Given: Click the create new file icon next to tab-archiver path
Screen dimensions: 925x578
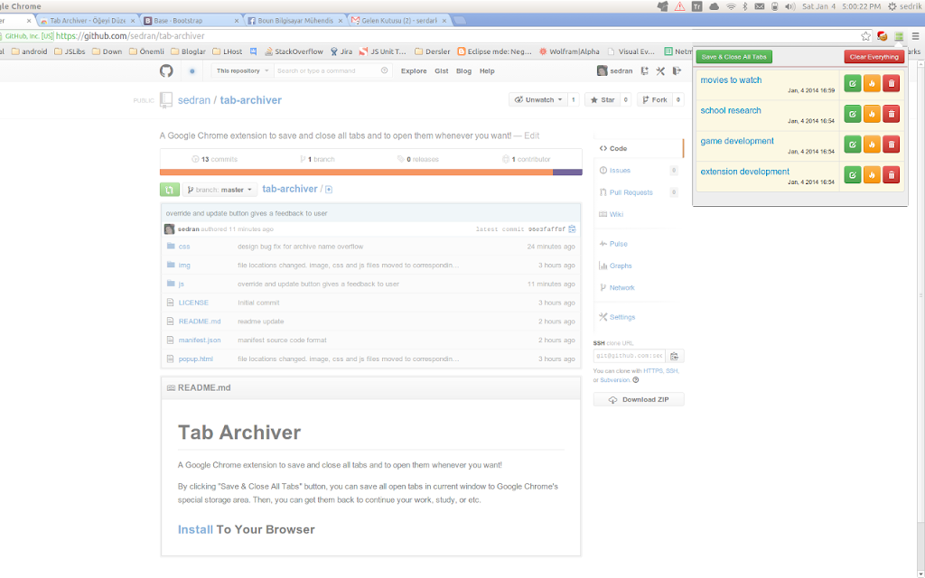Looking at the screenshot, I should click(x=329, y=190).
